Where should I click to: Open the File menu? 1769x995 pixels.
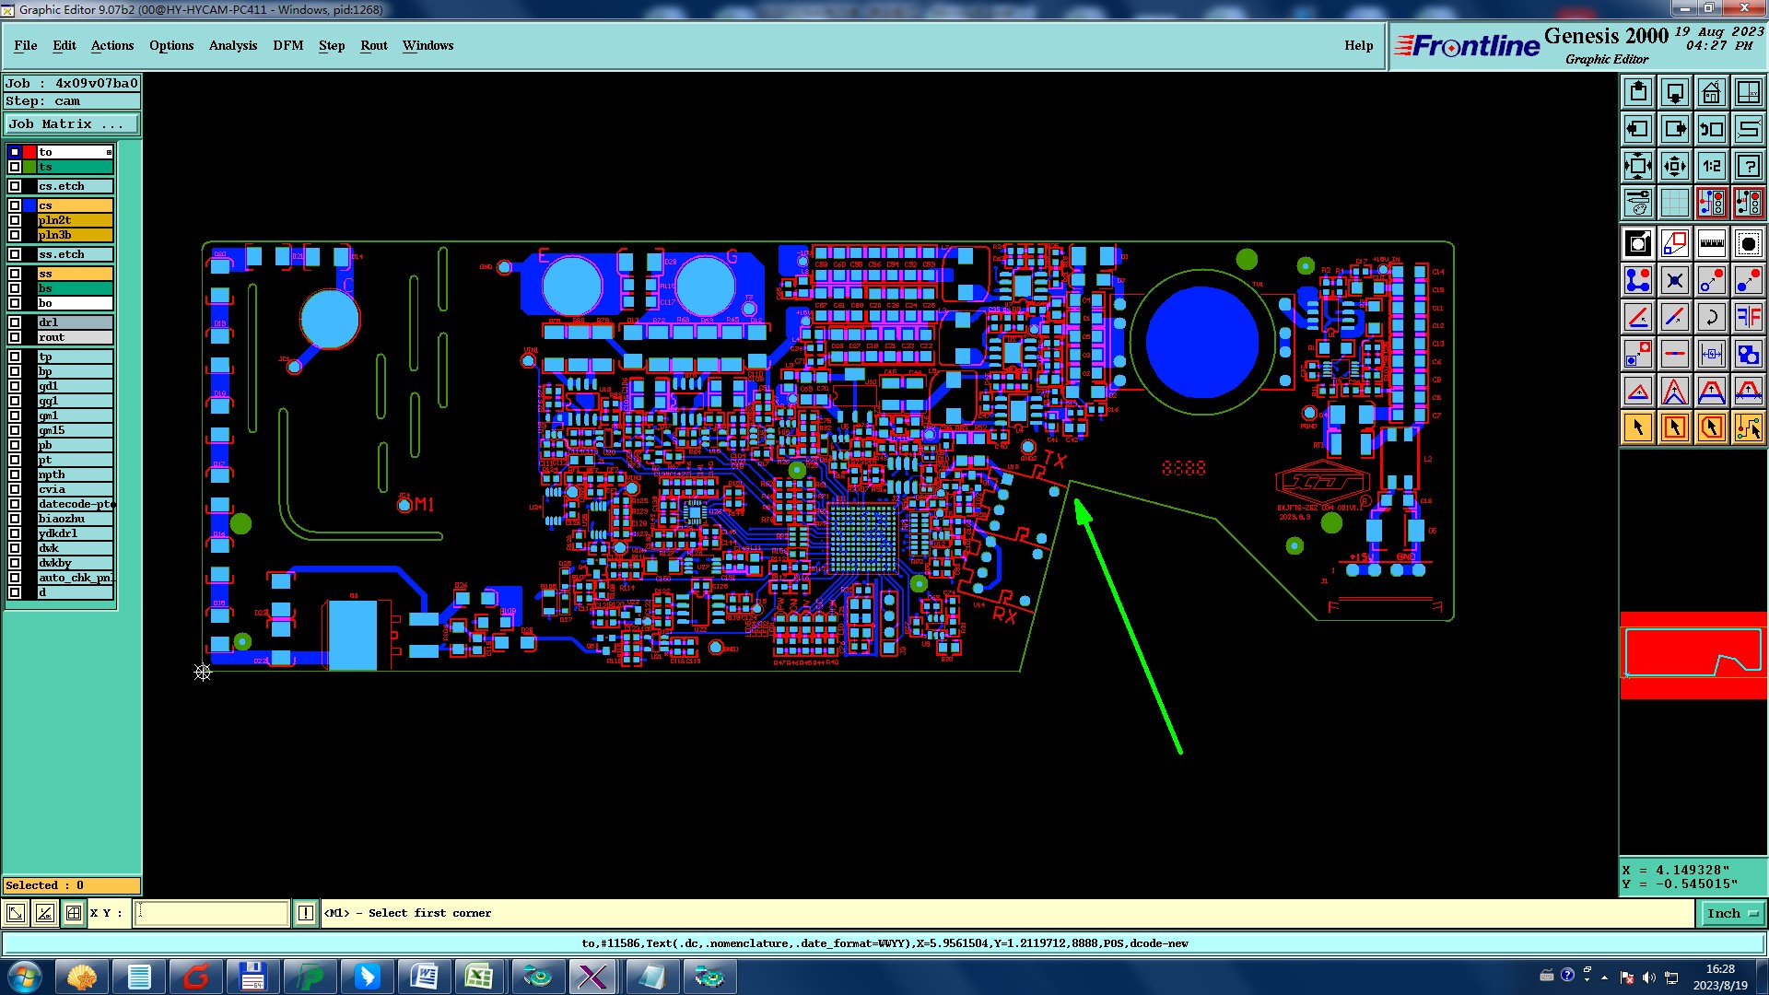click(26, 45)
